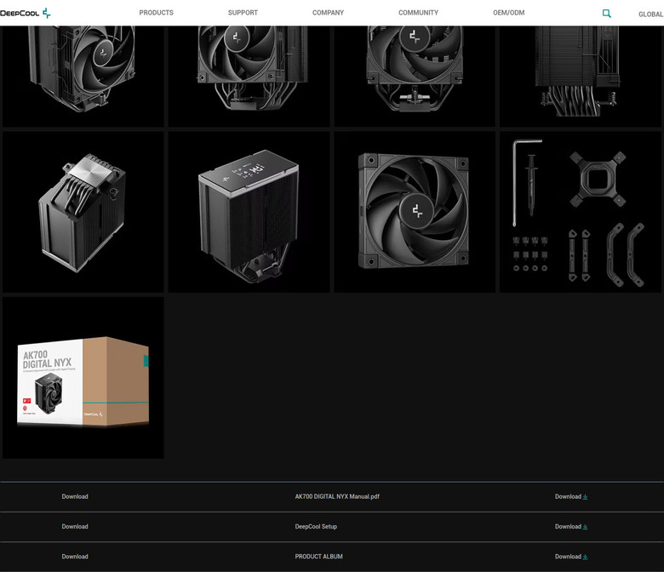View the heatsink side view with heat pipes in the fourth top-row tile
664x572 pixels.
(581, 77)
